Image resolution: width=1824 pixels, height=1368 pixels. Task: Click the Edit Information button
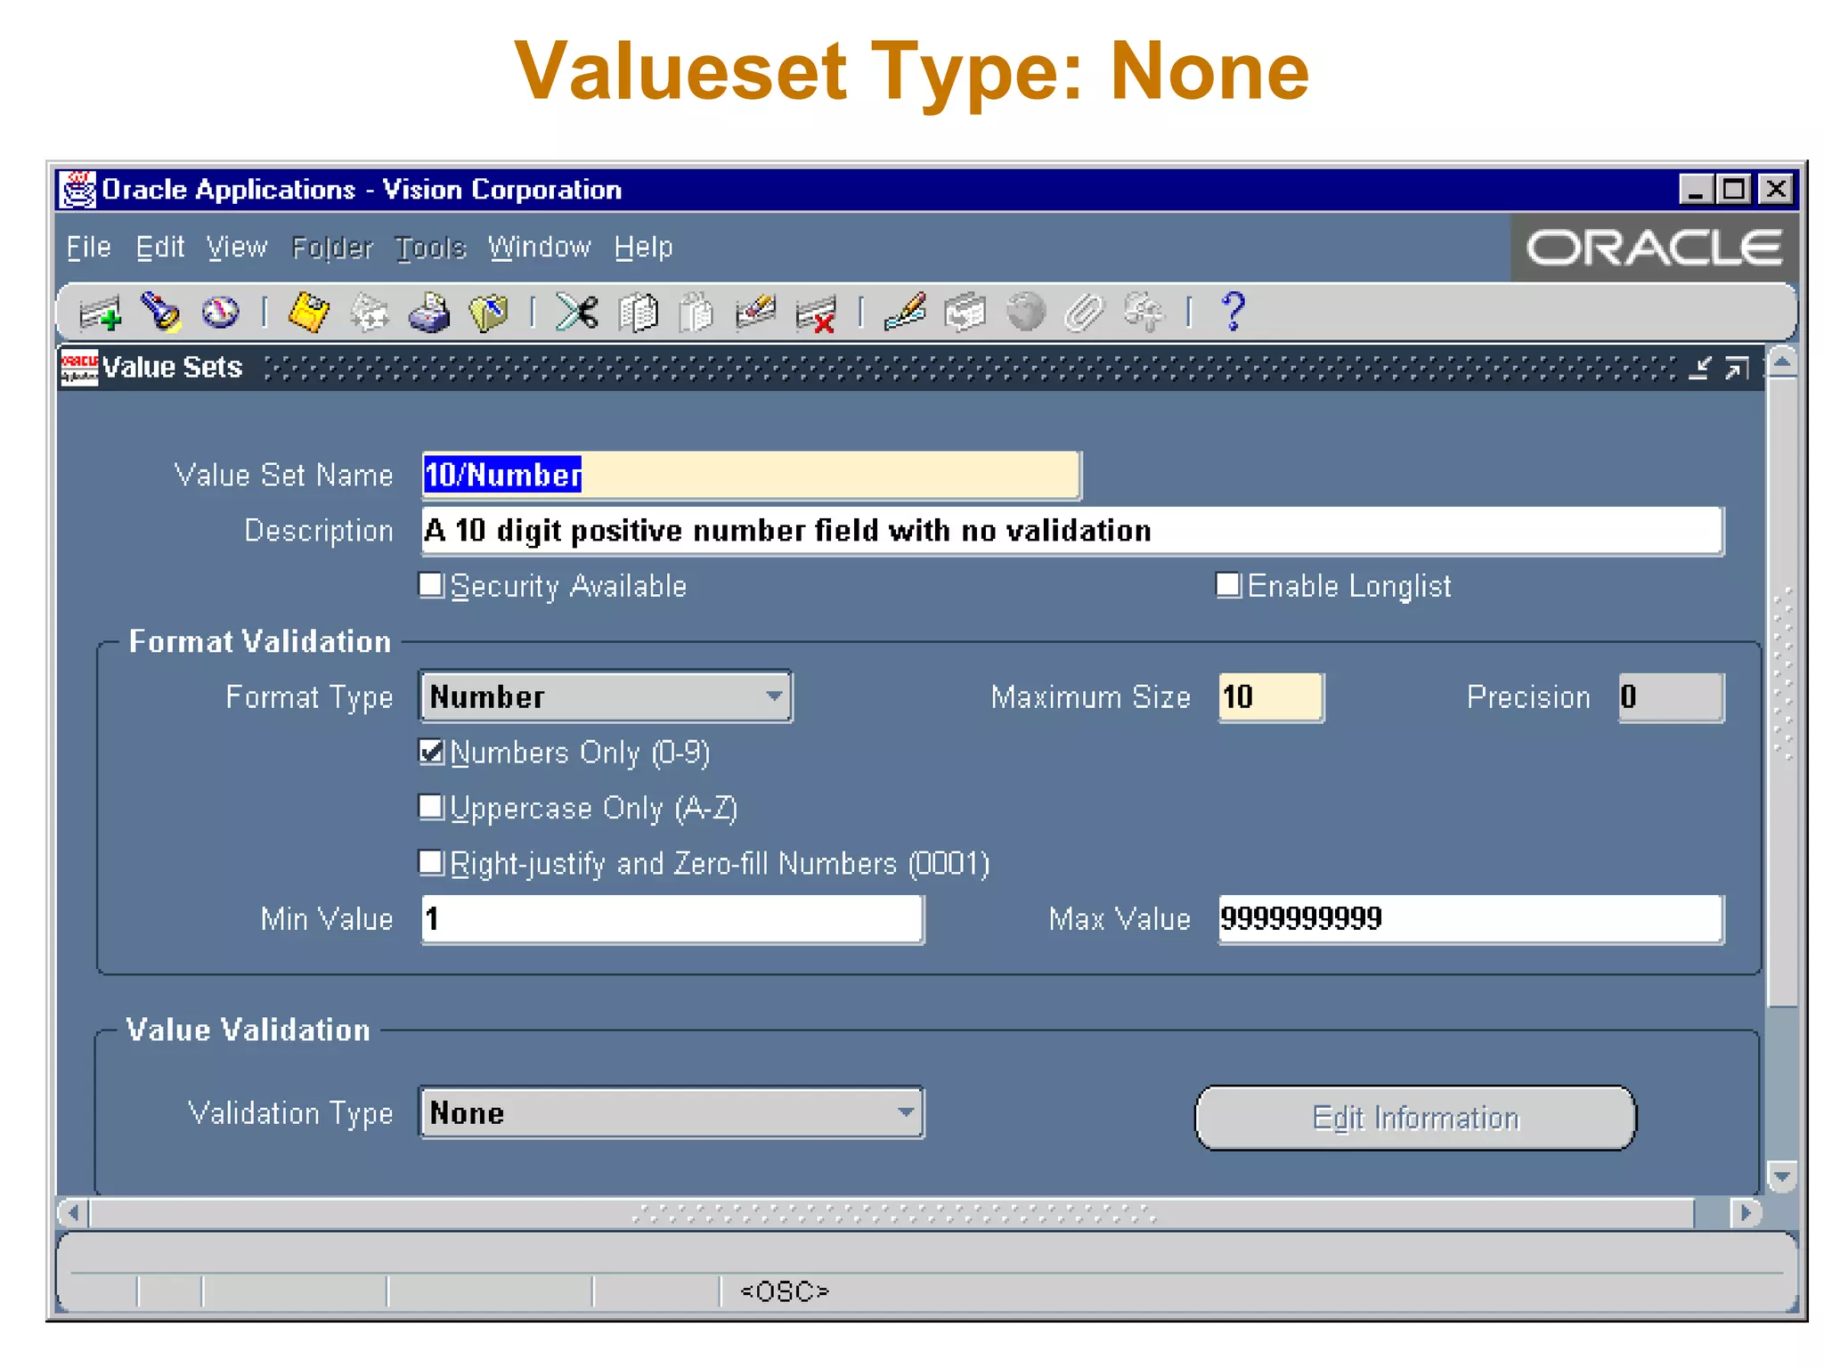pos(1415,1118)
